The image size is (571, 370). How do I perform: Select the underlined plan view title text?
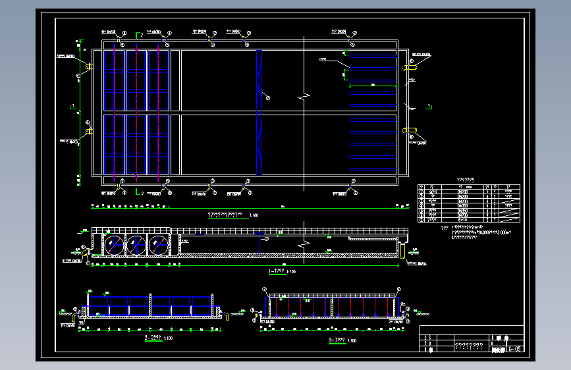pyautogui.click(x=225, y=215)
